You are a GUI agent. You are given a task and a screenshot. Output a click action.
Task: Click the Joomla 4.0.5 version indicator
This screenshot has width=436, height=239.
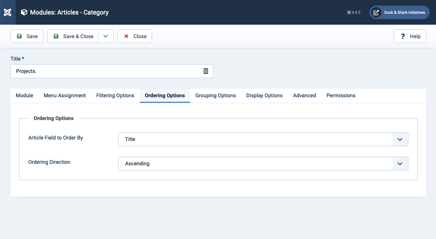click(x=353, y=12)
